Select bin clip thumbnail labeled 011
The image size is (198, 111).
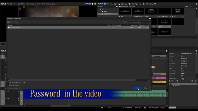tap(178, 11)
